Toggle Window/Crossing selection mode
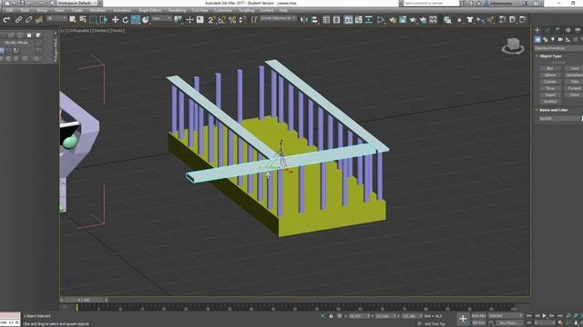This screenshot has height=327, width=583. (x=103, y=20)
